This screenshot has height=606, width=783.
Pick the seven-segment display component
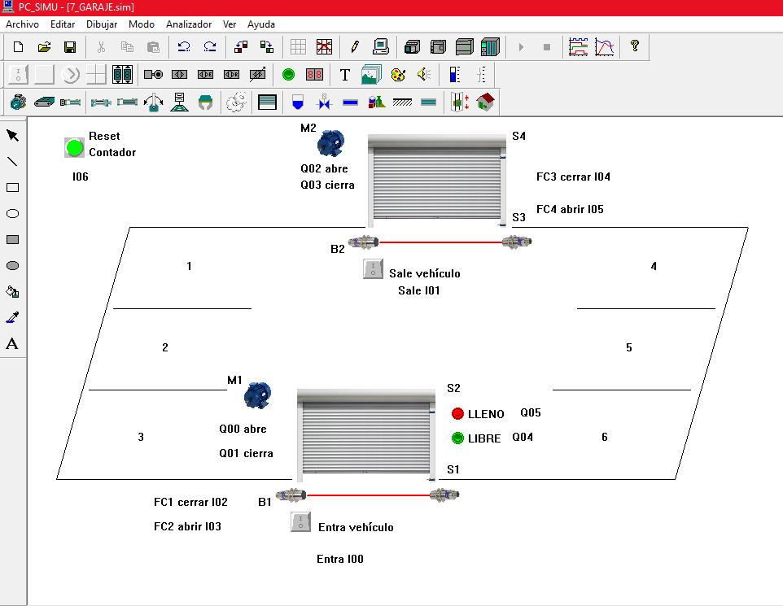314,75
